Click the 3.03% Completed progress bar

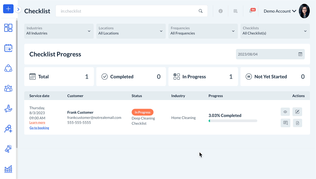click(x=233, y=121)
